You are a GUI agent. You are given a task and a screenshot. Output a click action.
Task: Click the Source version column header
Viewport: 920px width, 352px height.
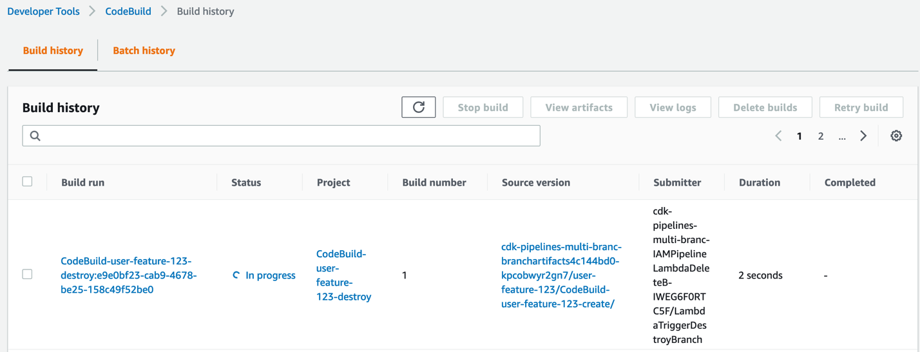coord(536,182)
